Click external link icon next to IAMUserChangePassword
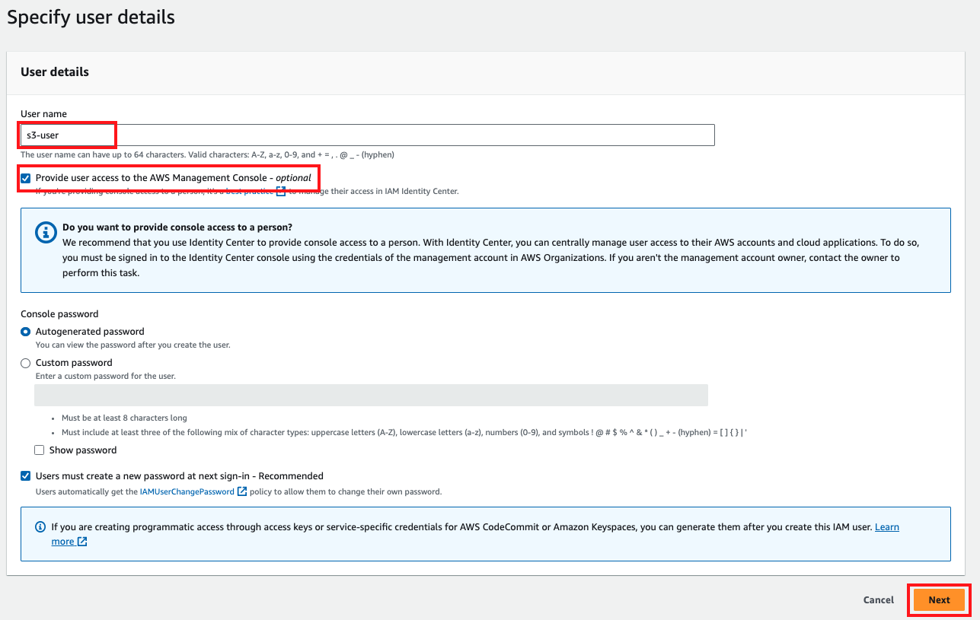980x620 pixels. point(242,491)
